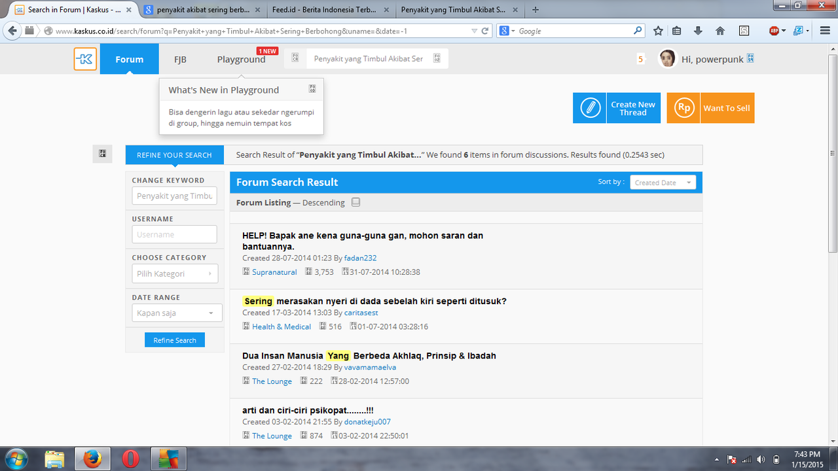
Task: Open the Adblock Plus dropdown arrow
Action: (784, 31)
